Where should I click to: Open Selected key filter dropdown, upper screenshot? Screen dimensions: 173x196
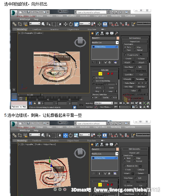(x=103, y=103)
